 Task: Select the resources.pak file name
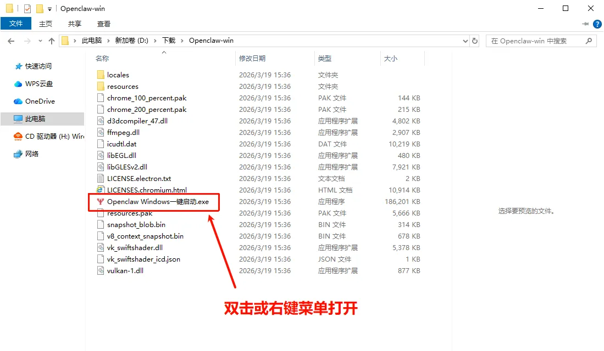[x=130, y=213]
